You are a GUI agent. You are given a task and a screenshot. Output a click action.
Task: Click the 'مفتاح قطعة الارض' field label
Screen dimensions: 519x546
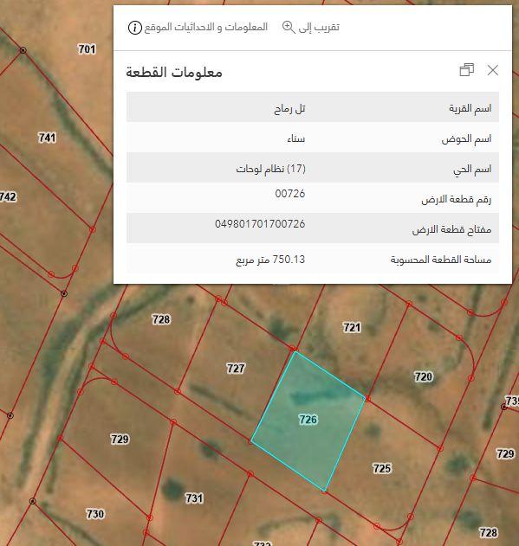(x=451, y=230)
